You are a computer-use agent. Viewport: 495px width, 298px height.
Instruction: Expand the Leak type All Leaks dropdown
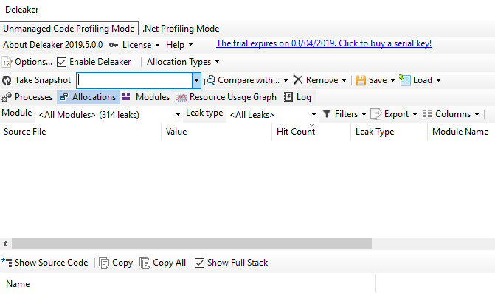tap(314, 114)
